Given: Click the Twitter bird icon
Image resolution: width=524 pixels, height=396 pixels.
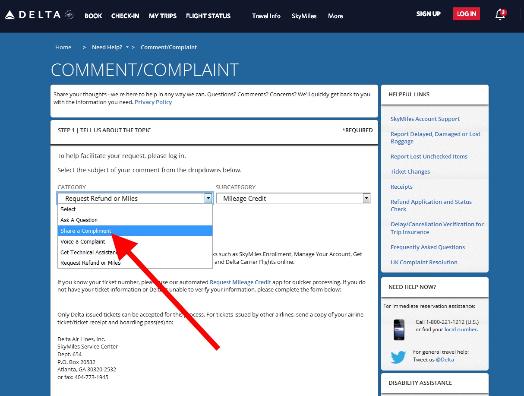Looking at the screenshot, I should click(398, 357).
